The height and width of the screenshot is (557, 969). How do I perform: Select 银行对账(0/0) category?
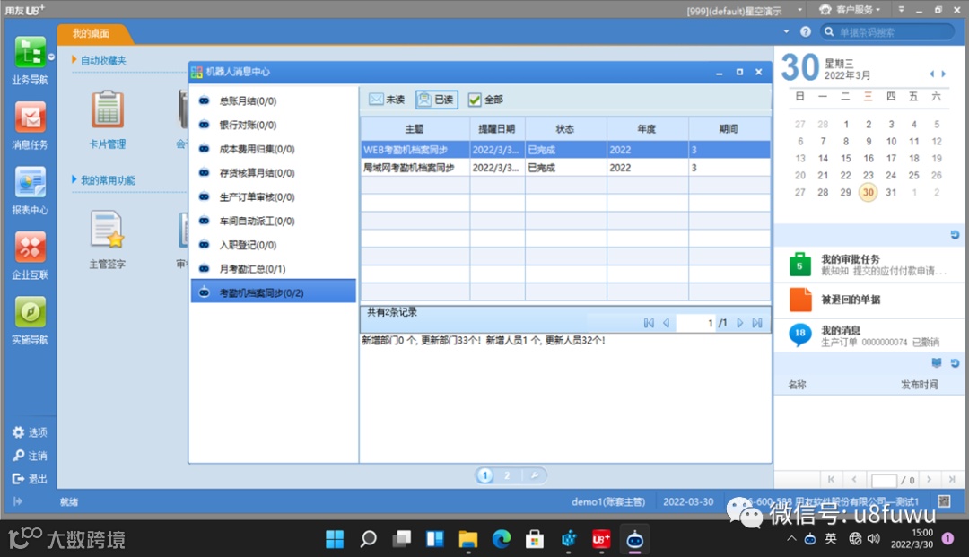point(273,125)
